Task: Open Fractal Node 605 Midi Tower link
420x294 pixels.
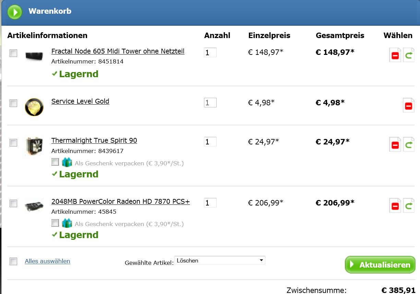Action: pyautogui.click(x=118, y=51)
